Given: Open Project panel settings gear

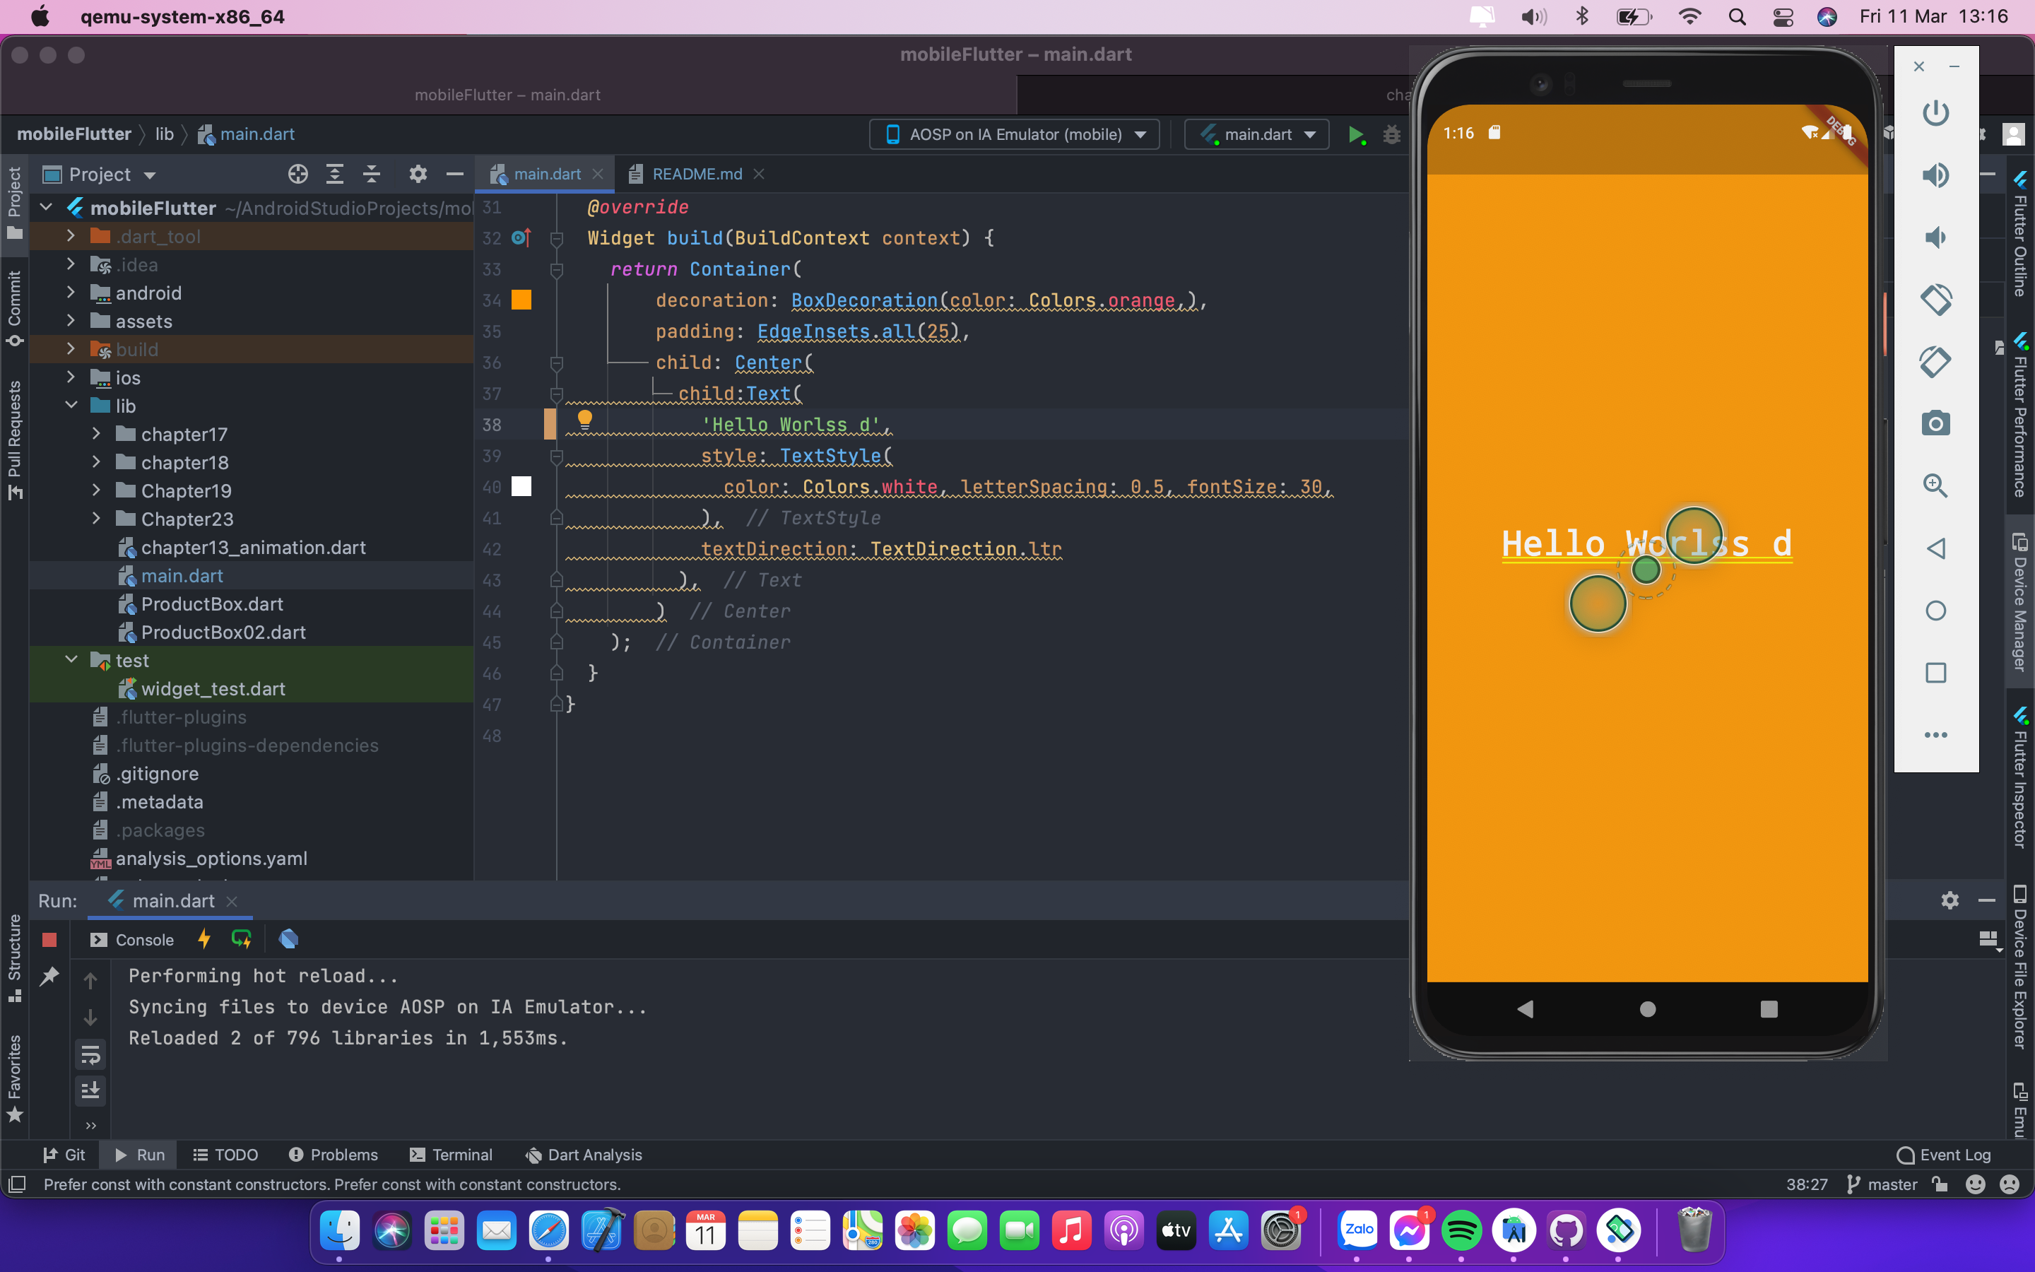Looking at the screenshot, I should pos(418,174).
